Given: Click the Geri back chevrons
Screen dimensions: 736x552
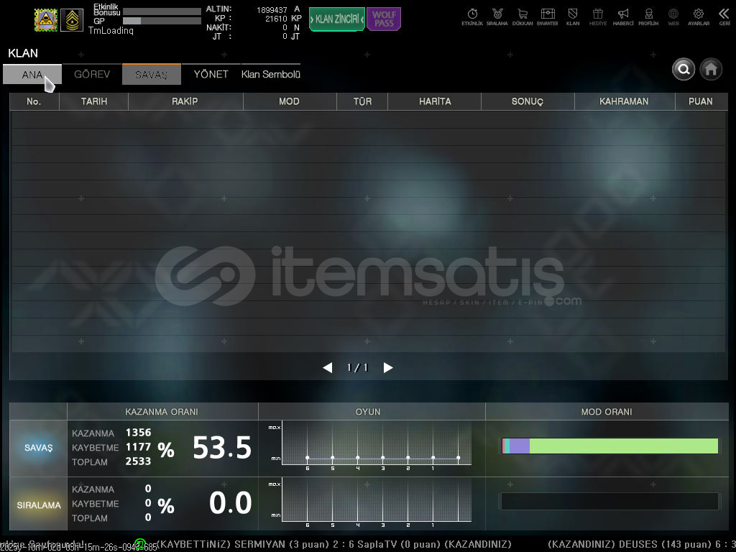Looking at the screenshot, I should point(724,15).
